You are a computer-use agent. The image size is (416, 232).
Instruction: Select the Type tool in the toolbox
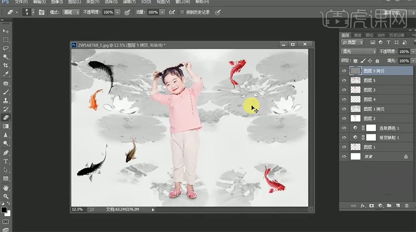coord(6,161)
